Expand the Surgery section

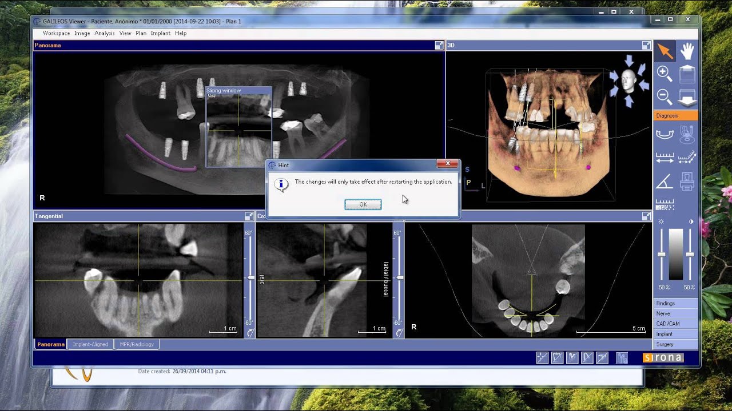tap(676, 344)
